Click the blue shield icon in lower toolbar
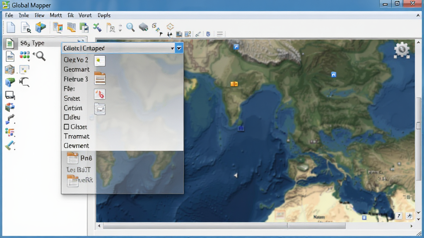The image size is (424, 238). [208, 34]
